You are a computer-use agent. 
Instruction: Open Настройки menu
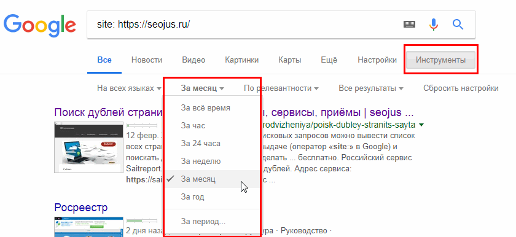coord(377,60)
